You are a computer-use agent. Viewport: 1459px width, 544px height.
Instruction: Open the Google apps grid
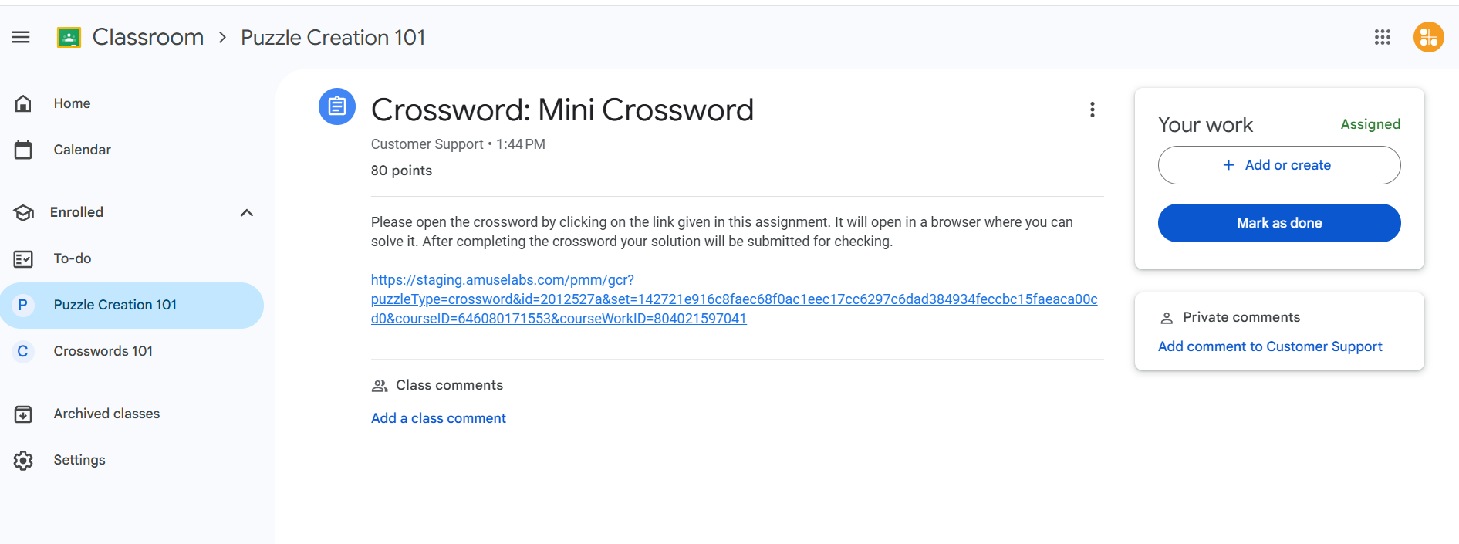[1382, 37]
